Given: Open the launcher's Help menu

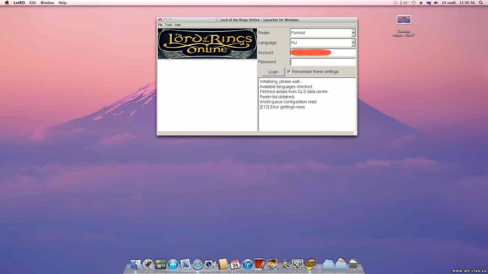Looking at the screenshot, I should tap(178, 25).
